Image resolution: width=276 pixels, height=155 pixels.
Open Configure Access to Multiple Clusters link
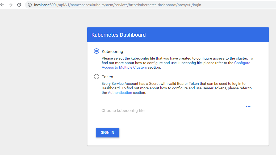click(124, 68)
